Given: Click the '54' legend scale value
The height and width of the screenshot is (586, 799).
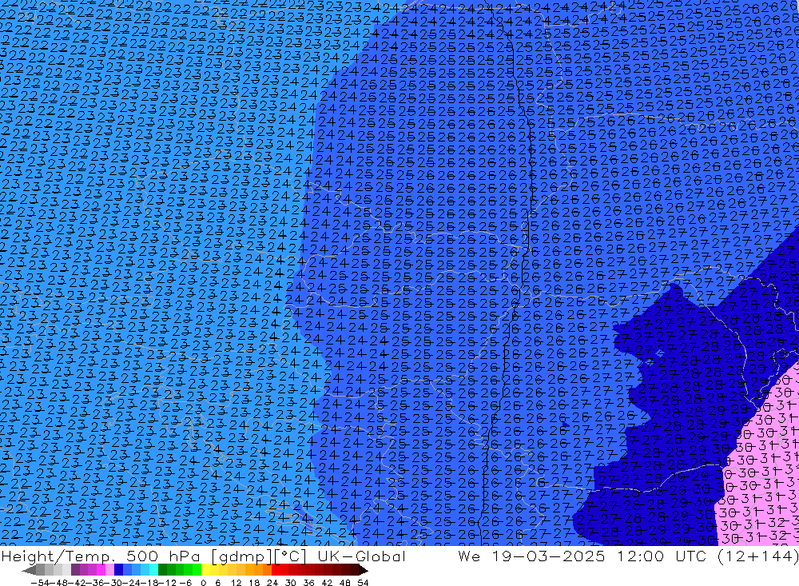Looking at the screenshot, I should click(363, 583).
